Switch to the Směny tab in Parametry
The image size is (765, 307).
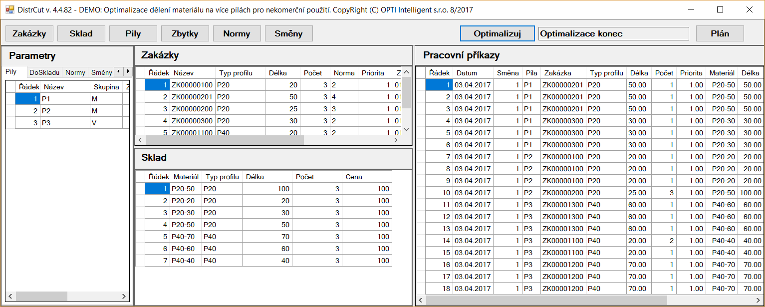click(101, 72)
